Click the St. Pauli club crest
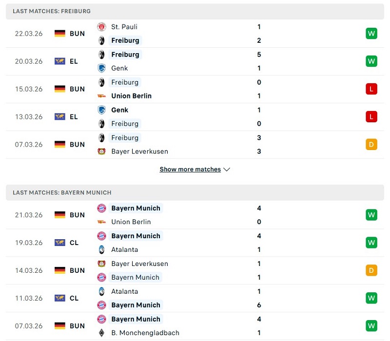 tap(101, 27)
